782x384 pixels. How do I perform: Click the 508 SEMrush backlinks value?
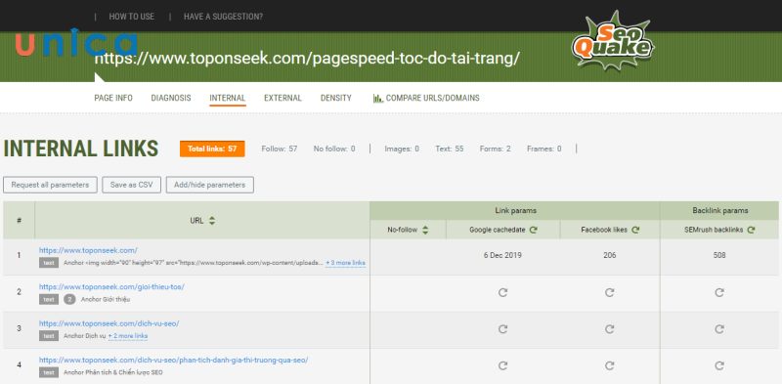click(x=719, y=255)
